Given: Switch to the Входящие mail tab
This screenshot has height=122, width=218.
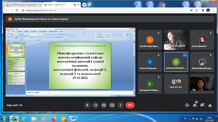Looking at the screenshot, I should pos(23,5).
